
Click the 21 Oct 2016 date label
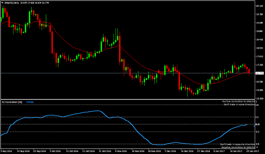(x=89, y=151)
